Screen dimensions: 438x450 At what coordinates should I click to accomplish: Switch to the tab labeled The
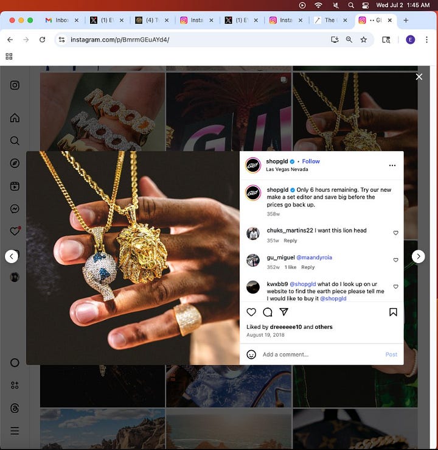pyautogui.click(x=330, y=20)
